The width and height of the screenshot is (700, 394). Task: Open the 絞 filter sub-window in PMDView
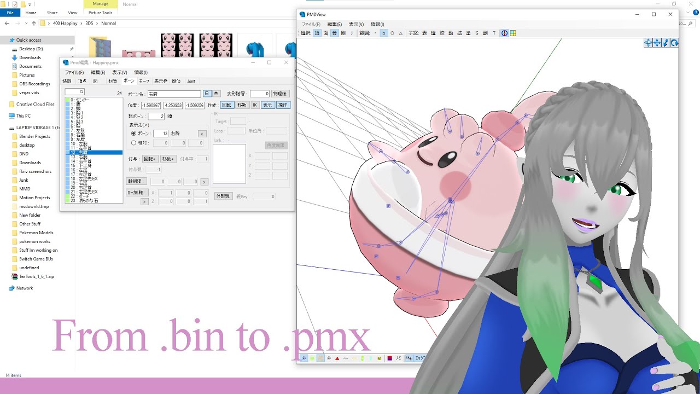click(442, 33)
